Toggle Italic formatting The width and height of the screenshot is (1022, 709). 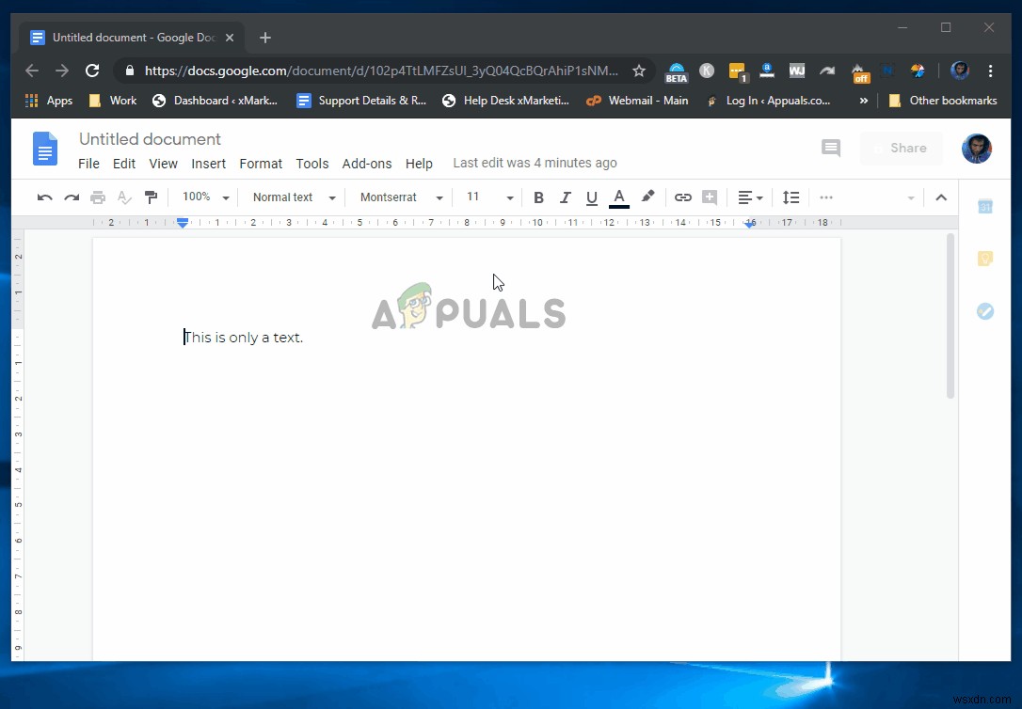click(565, 197)
